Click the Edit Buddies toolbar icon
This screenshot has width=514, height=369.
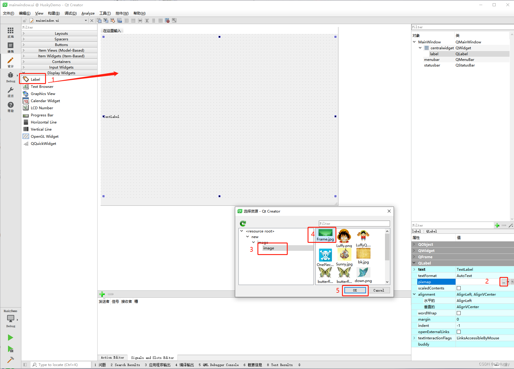(x=113, y=20)
